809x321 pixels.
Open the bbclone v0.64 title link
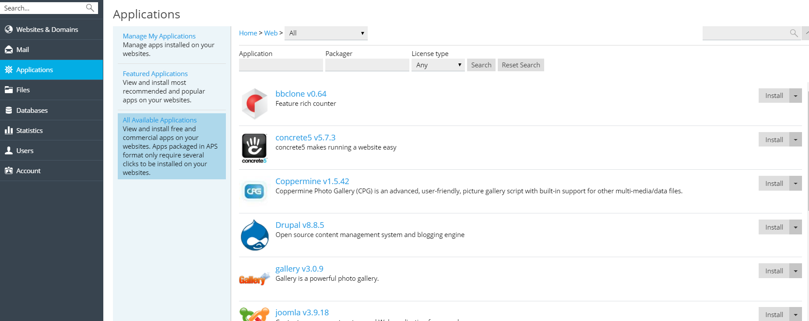point(301,94)
